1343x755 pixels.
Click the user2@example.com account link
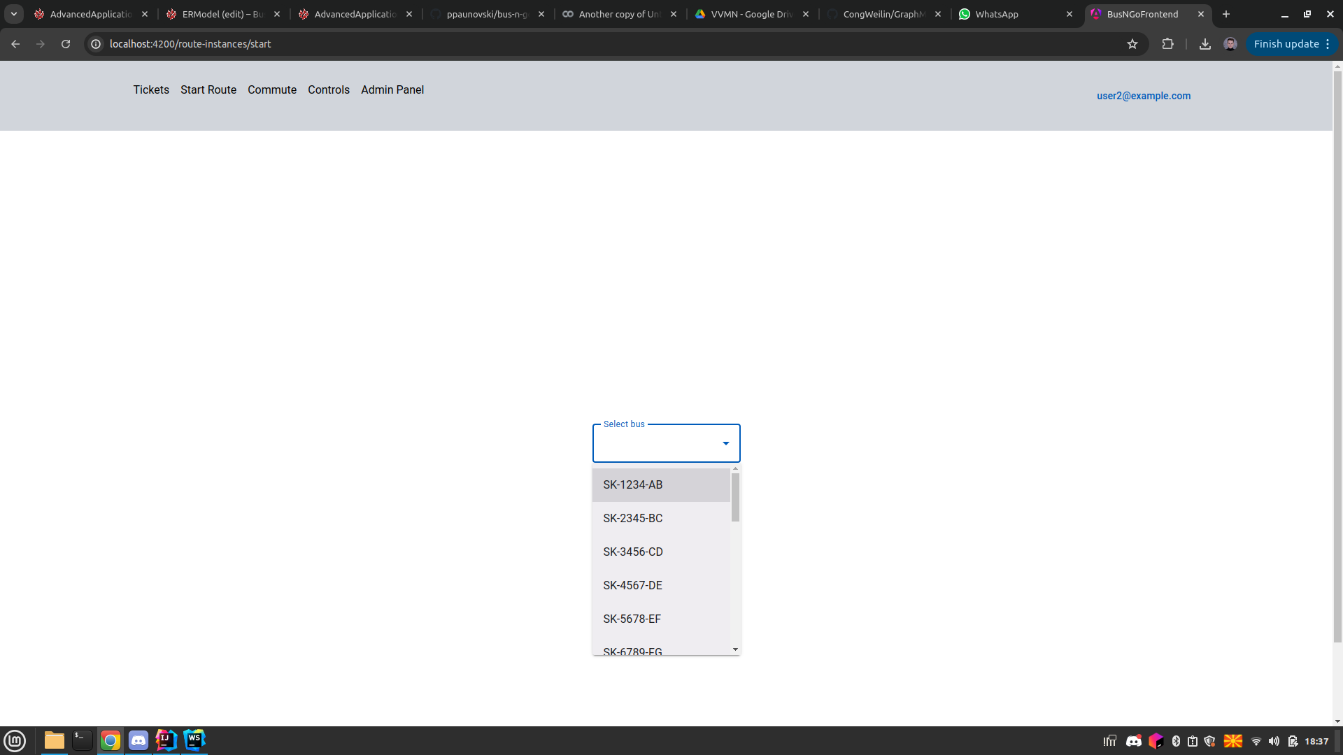pyautogui.click(x=1143, y=96)
